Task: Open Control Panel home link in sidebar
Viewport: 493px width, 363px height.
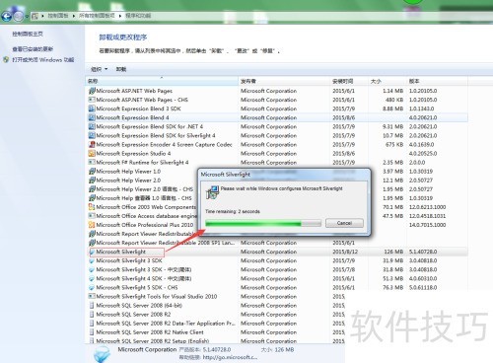Action: click(x=28, y=34)
